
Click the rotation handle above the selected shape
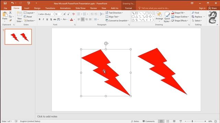pos(106,43)
